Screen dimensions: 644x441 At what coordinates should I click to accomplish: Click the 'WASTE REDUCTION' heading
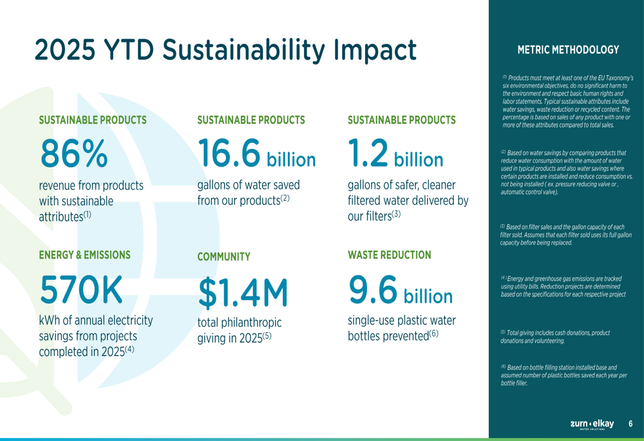coord(389,255)
